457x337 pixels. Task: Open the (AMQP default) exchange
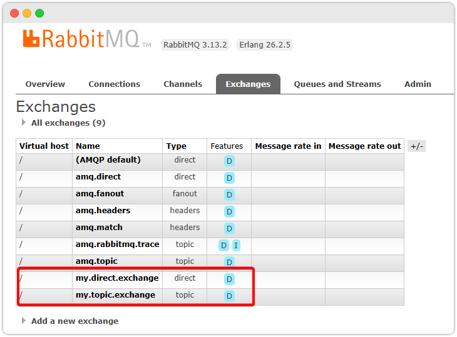pyautogui.click(x=108, y=160)
